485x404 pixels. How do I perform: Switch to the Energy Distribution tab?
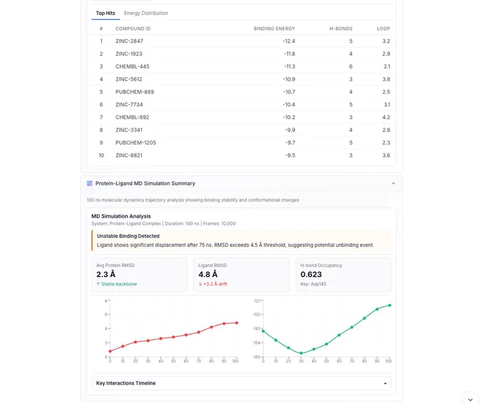146,13
